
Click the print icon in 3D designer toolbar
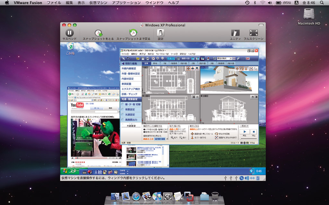pos(147,59)
